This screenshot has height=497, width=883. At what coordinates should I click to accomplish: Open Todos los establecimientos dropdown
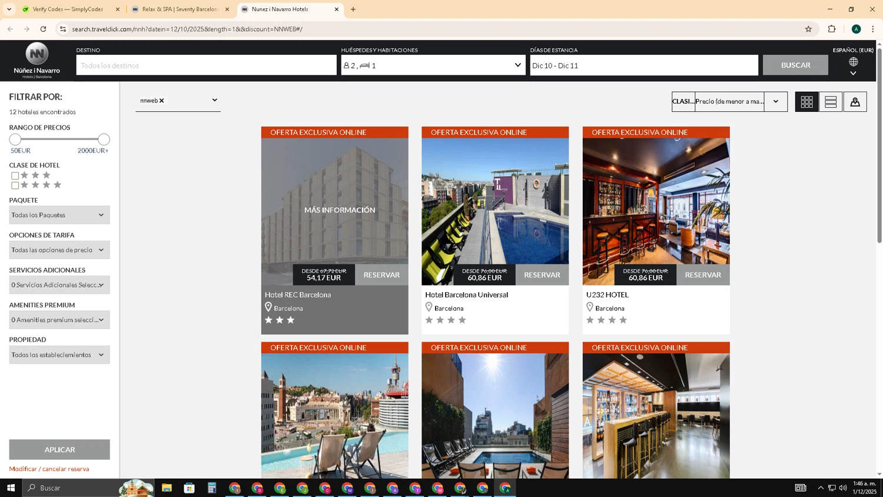pyautogui.click(x=59, y=354)
